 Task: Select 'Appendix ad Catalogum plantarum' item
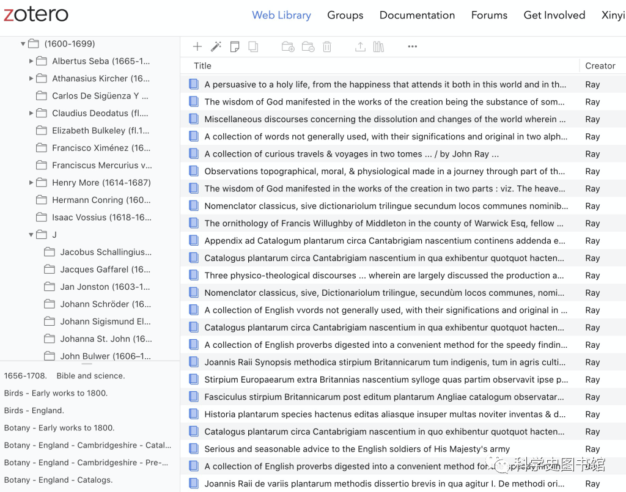[403, 241]
